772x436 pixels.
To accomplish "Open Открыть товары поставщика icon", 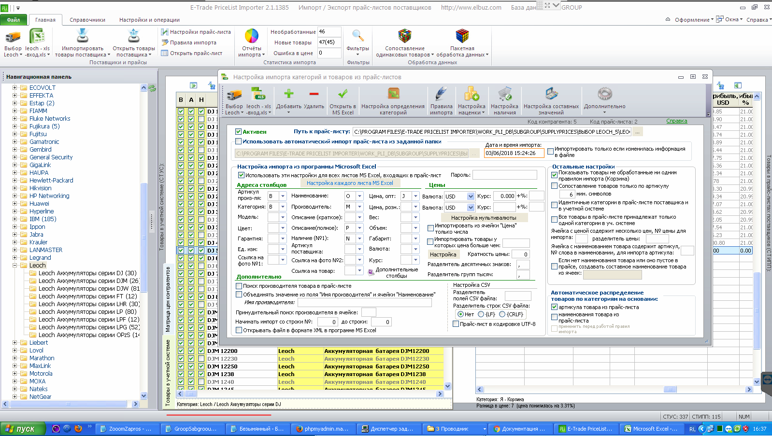I will (134, 37).
